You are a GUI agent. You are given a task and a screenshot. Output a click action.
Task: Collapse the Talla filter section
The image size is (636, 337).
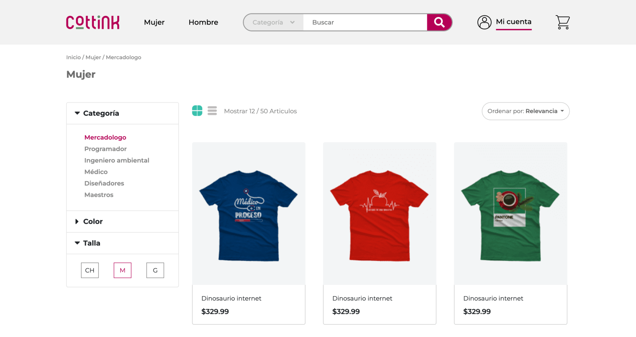(x=91, y=243)
